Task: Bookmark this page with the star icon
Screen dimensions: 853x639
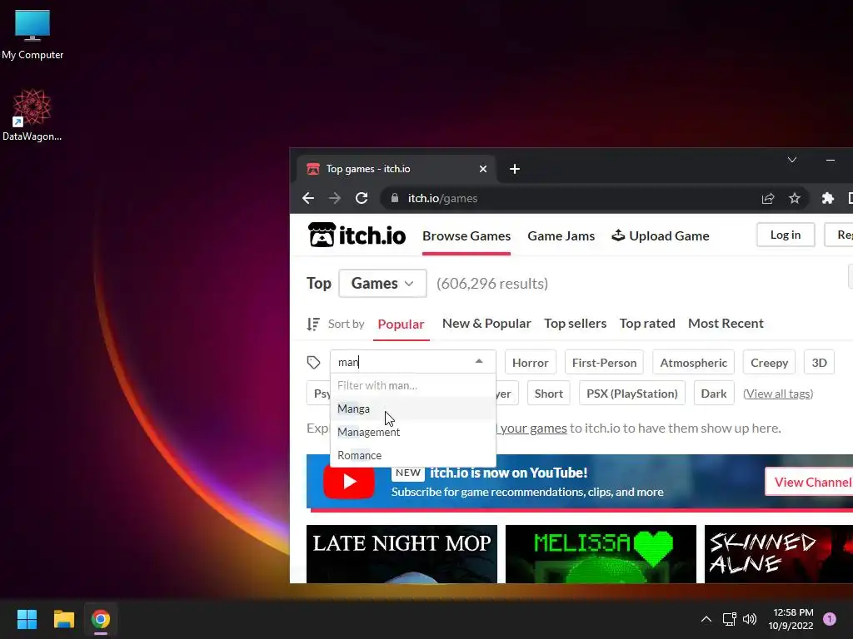Action: [x=794, y=198]
